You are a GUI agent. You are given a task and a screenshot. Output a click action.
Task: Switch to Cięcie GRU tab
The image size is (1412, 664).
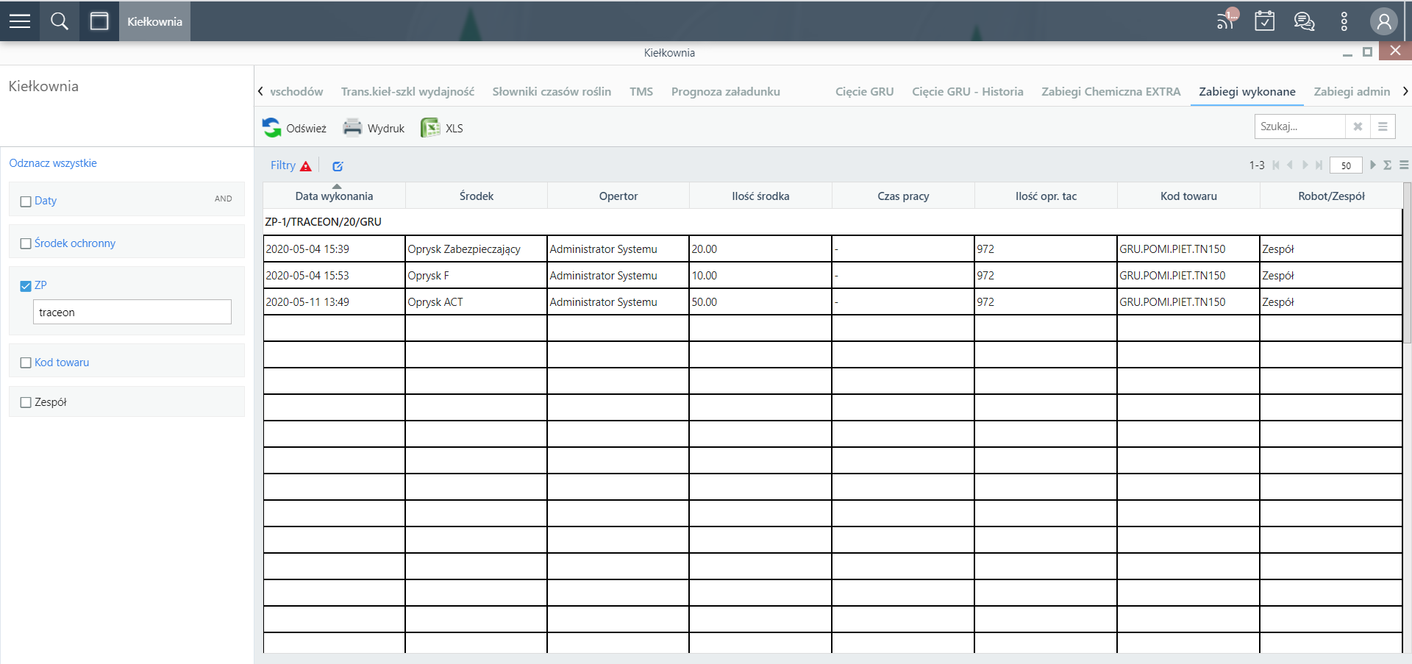tap(865, 91)
